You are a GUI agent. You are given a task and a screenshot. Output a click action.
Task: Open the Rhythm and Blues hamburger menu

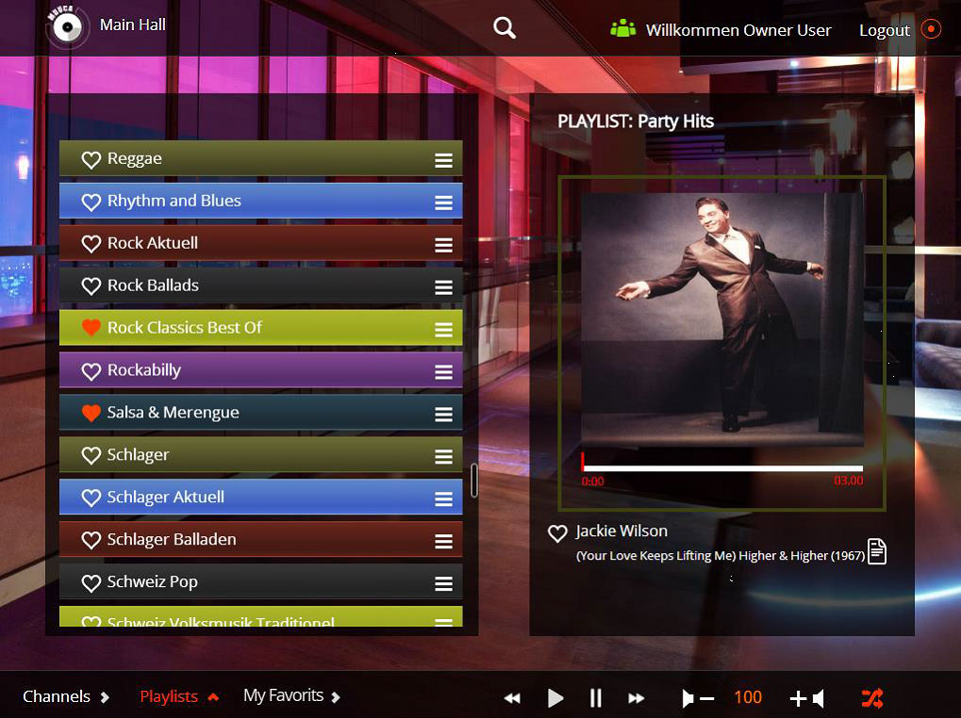point(444,203)
